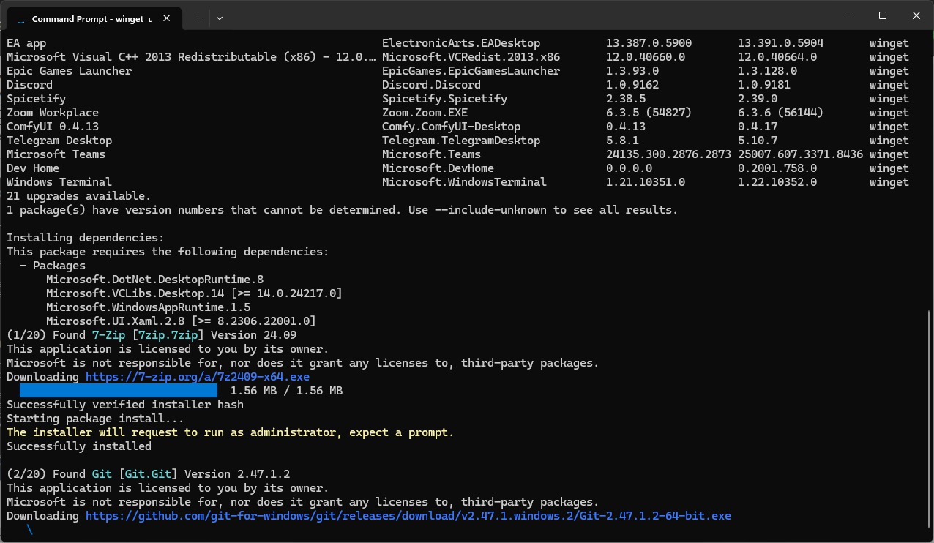Click the "Zoom.Zoom.EXE" package ID
The image size is (934, 543).
425,113
